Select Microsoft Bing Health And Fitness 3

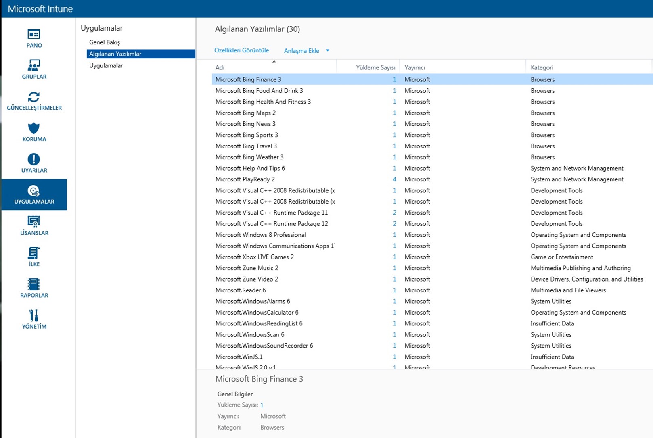click(432, 102)
